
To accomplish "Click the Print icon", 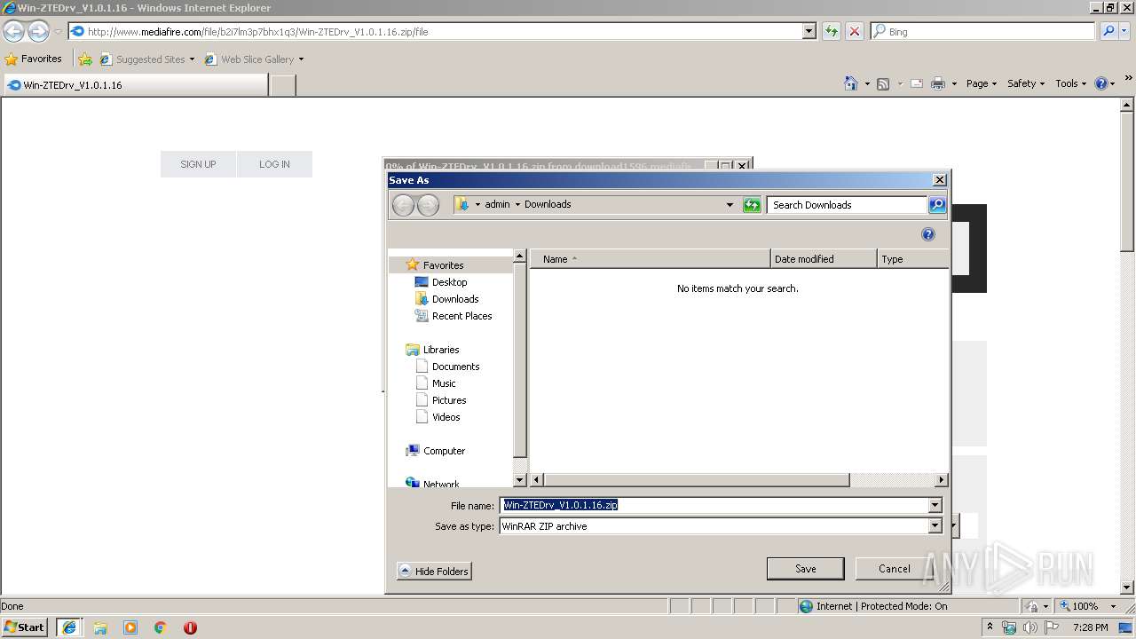I will point(938,83).
